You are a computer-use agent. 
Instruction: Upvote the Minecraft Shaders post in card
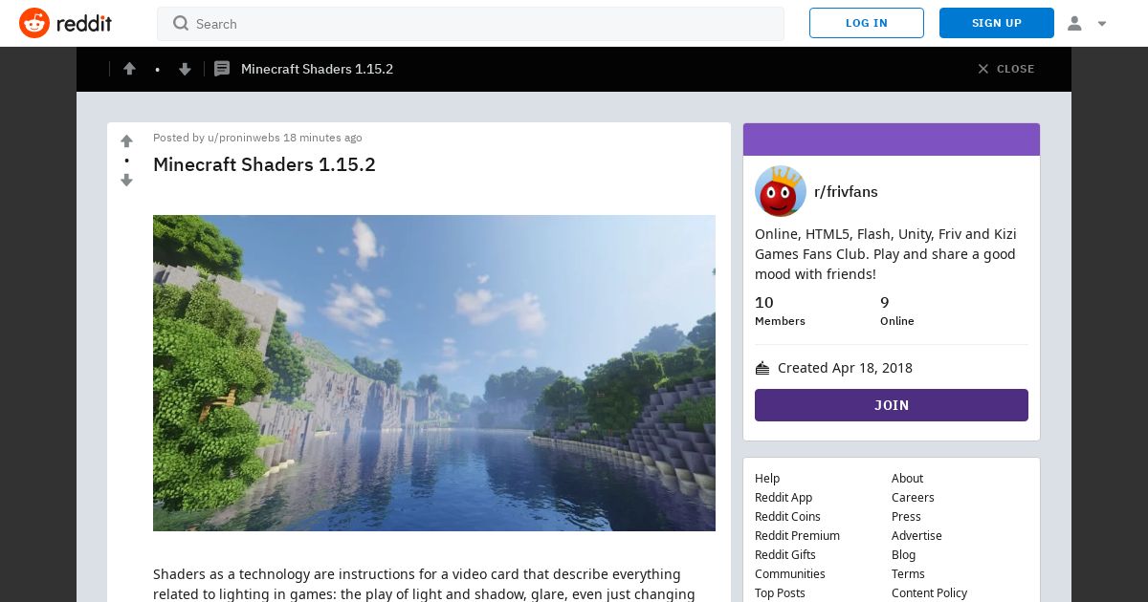coord(126,140)
